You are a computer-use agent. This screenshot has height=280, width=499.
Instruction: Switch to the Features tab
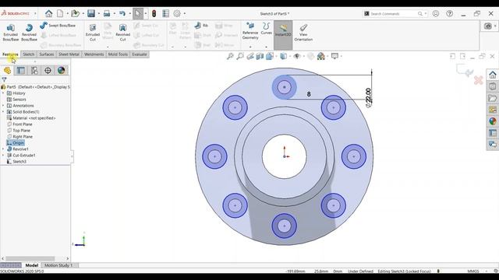[10, 54]
